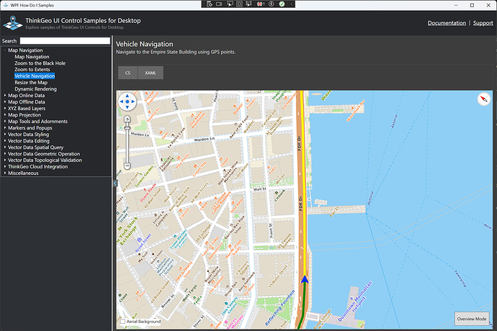
Task: Click the sample Search input field
Action: pos(65,41)
